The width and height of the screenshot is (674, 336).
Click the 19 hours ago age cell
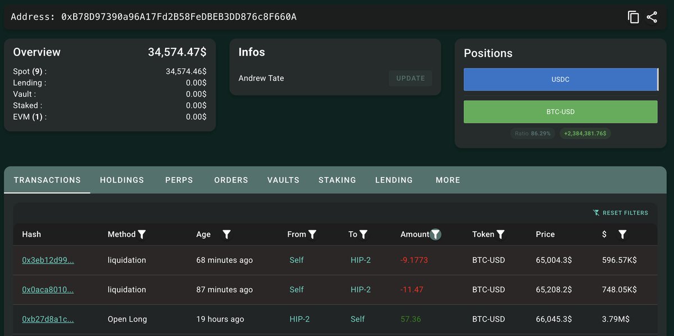coord(220,319)
